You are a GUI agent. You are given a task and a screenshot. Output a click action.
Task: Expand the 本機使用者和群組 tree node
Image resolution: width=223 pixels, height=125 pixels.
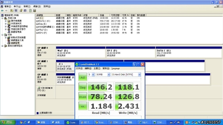coord(6,26)
